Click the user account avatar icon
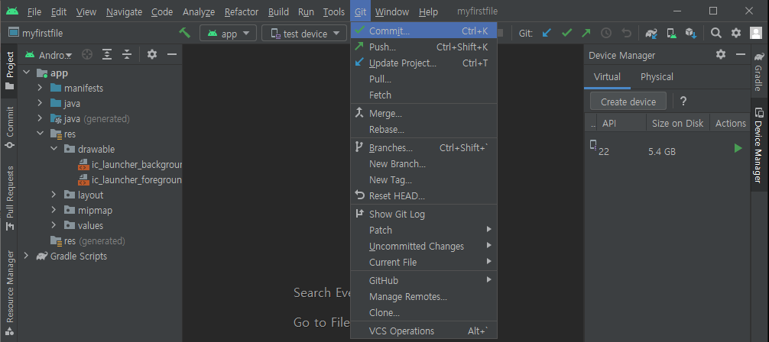The image size is (769, 342). point(756,34)
